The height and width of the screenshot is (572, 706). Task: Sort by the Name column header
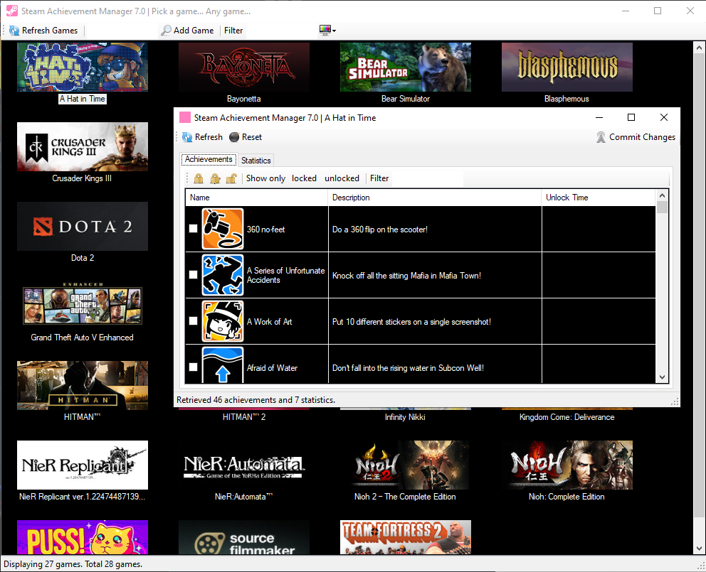[256, 198]
